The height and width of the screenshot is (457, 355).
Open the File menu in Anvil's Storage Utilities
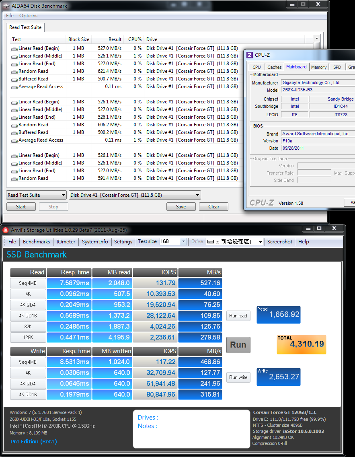click(x=12, y=242)
